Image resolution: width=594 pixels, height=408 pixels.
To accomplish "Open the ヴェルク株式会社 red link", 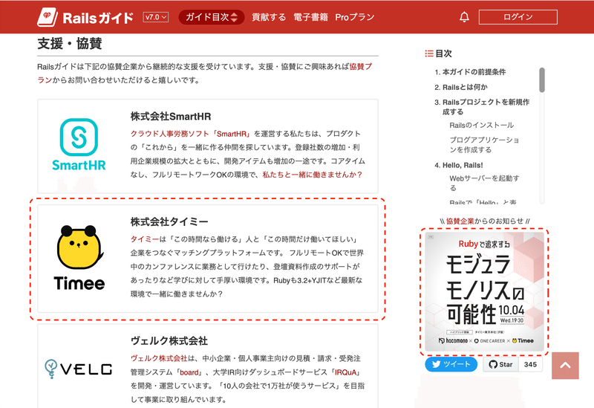I will pos(159,358).
